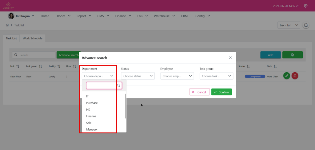Screen dimensions: 315x150
Task: Choose HK from the department list
Action: pyautogui.click(x=88, y=109)
